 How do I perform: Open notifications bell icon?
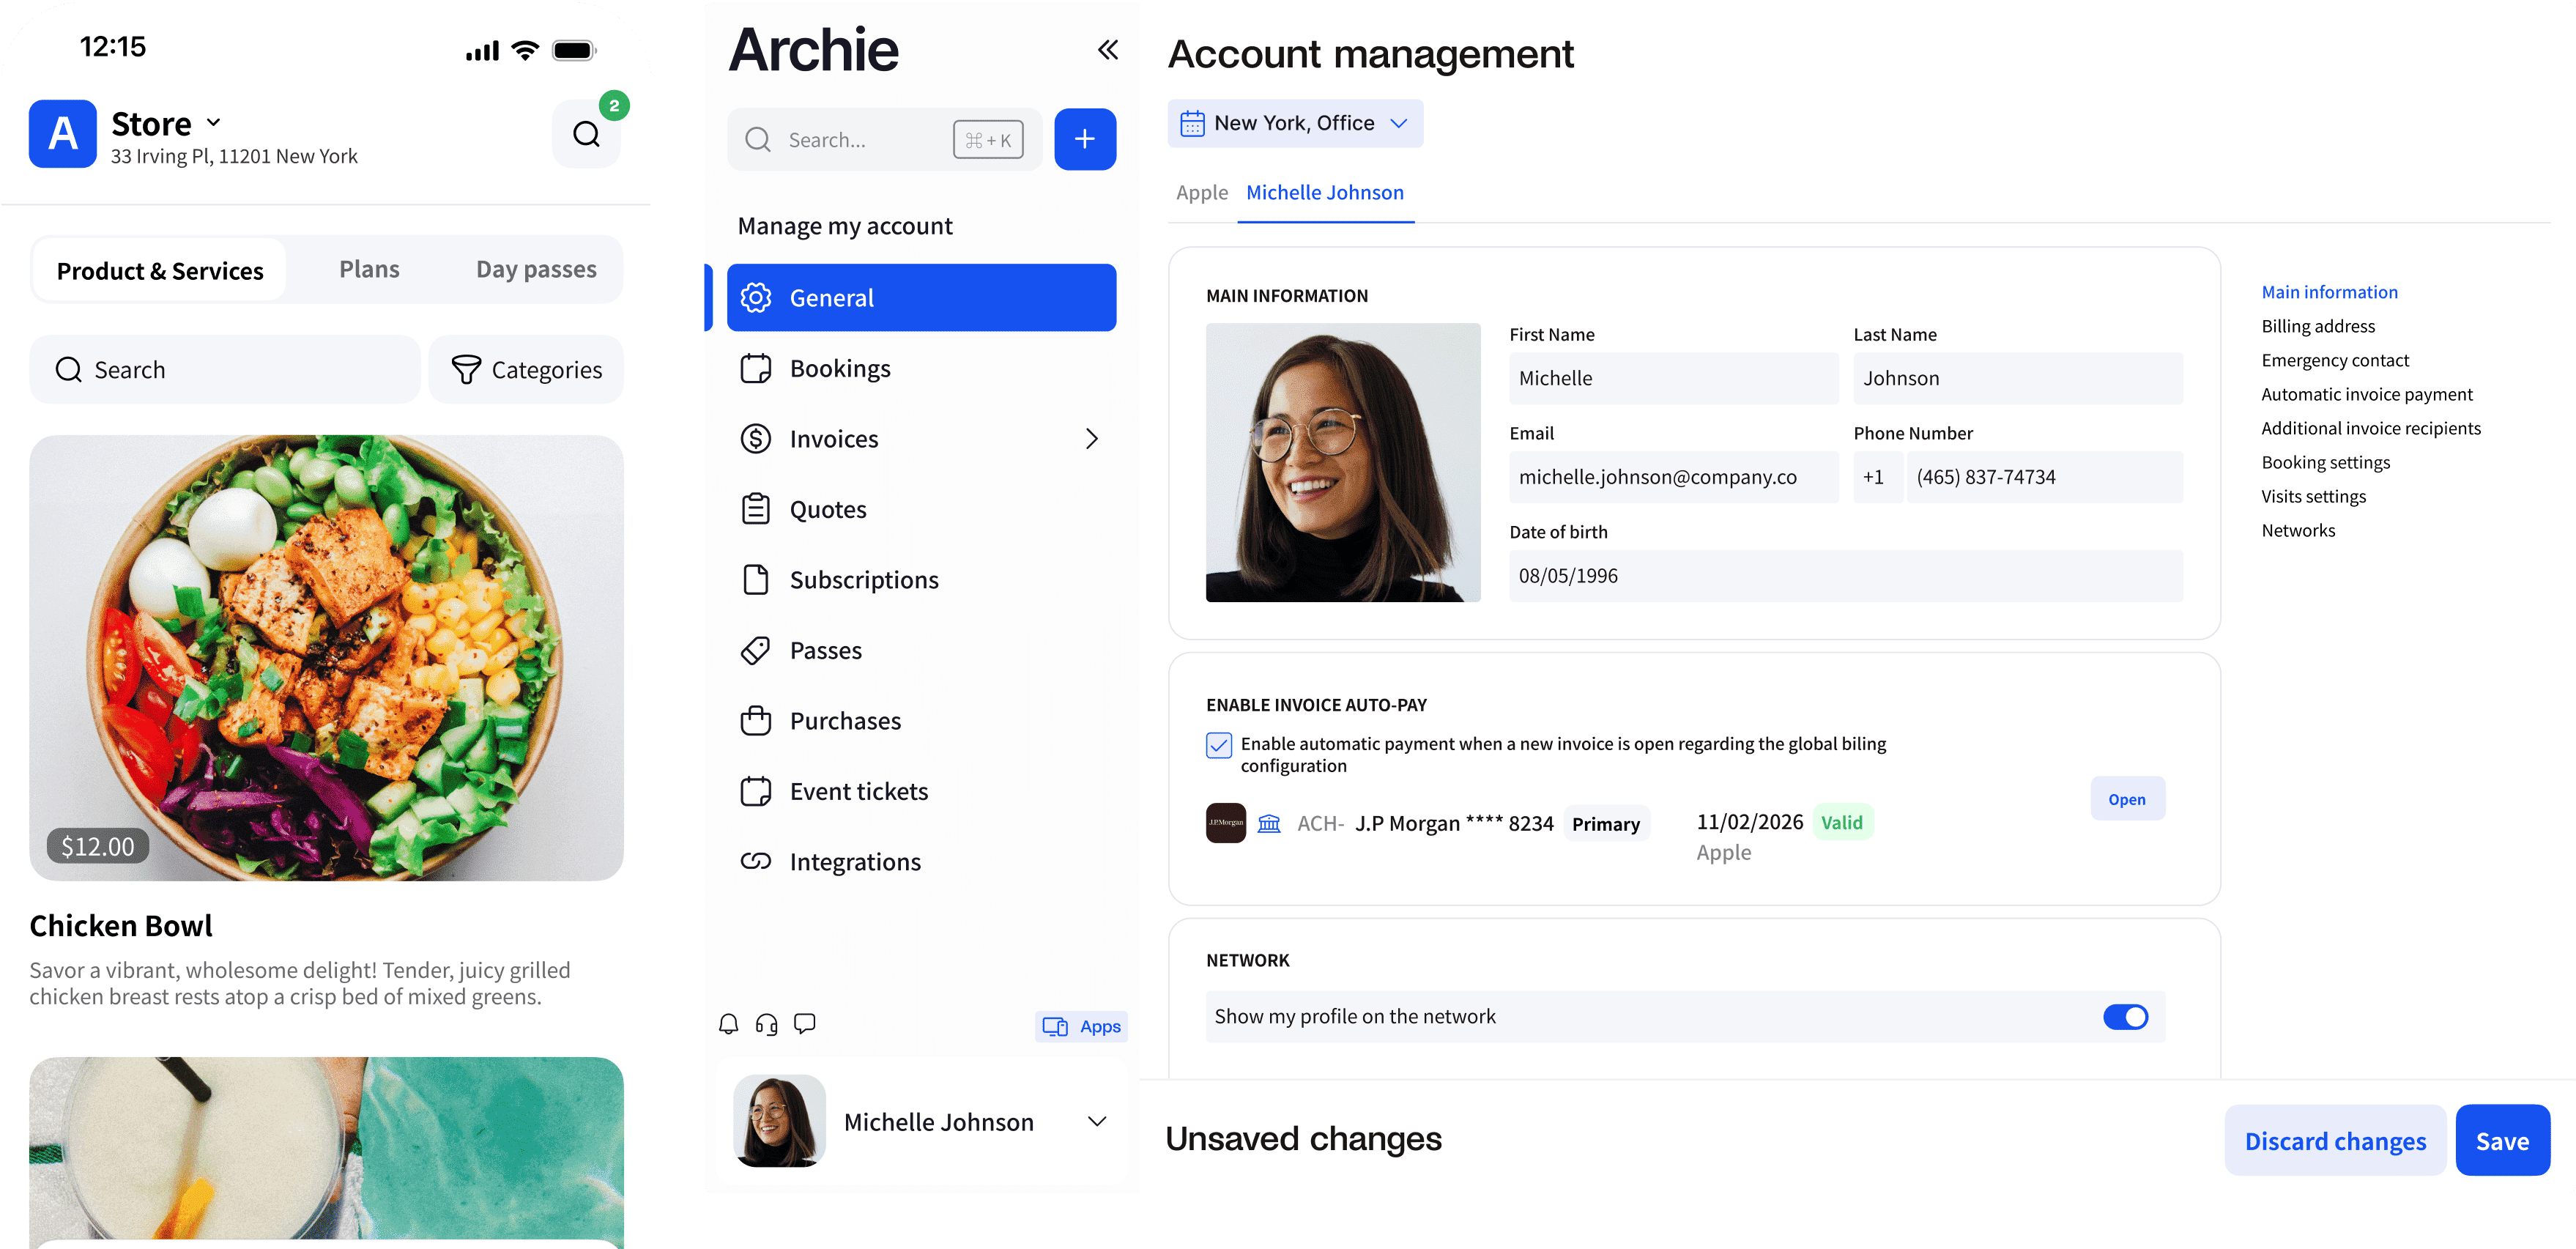tap(729, 1024)
